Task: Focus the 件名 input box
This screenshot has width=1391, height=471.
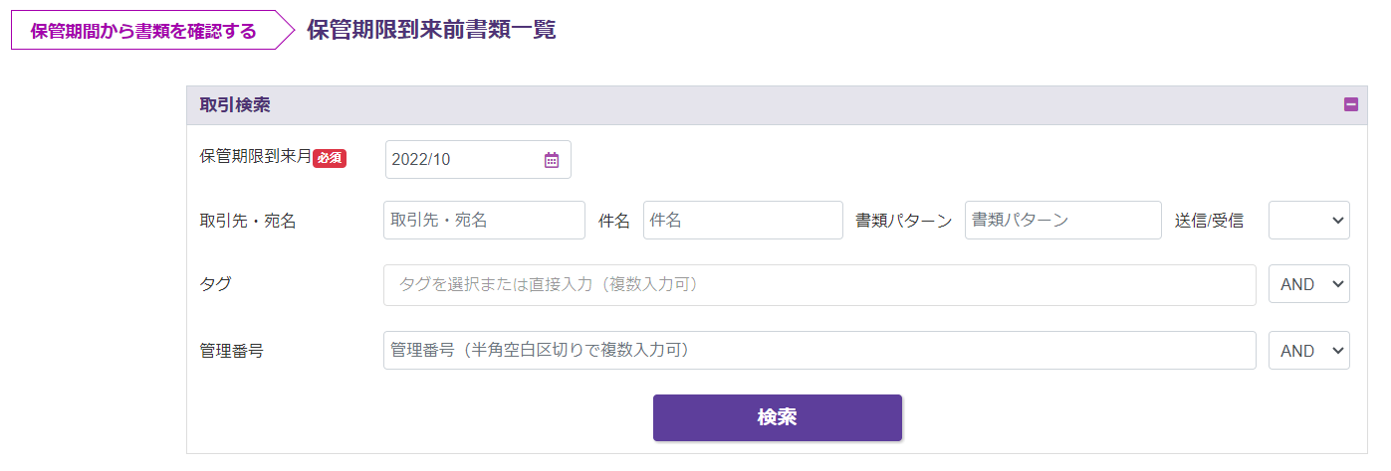Action: click(743, 221)
